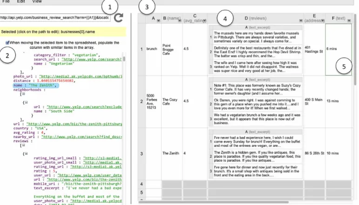Edit the selected path businesses[0].name
359x205 pixels.
pyautogui.click(x=78, y=32)
